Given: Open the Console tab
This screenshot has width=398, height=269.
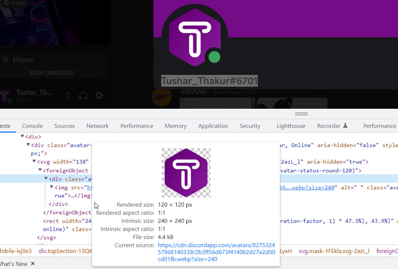Looking at the screenshot, I should tap(32, 126).
